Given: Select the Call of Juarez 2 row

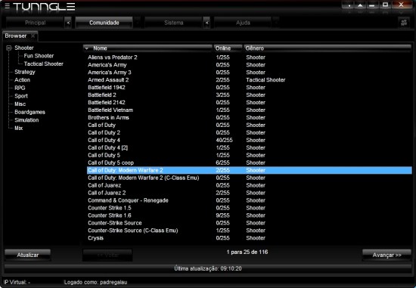Looking at the screenshot, I should pos(249,193).
